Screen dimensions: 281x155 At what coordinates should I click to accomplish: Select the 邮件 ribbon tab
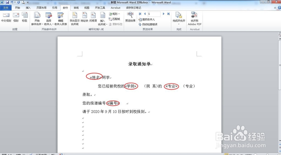65,8
